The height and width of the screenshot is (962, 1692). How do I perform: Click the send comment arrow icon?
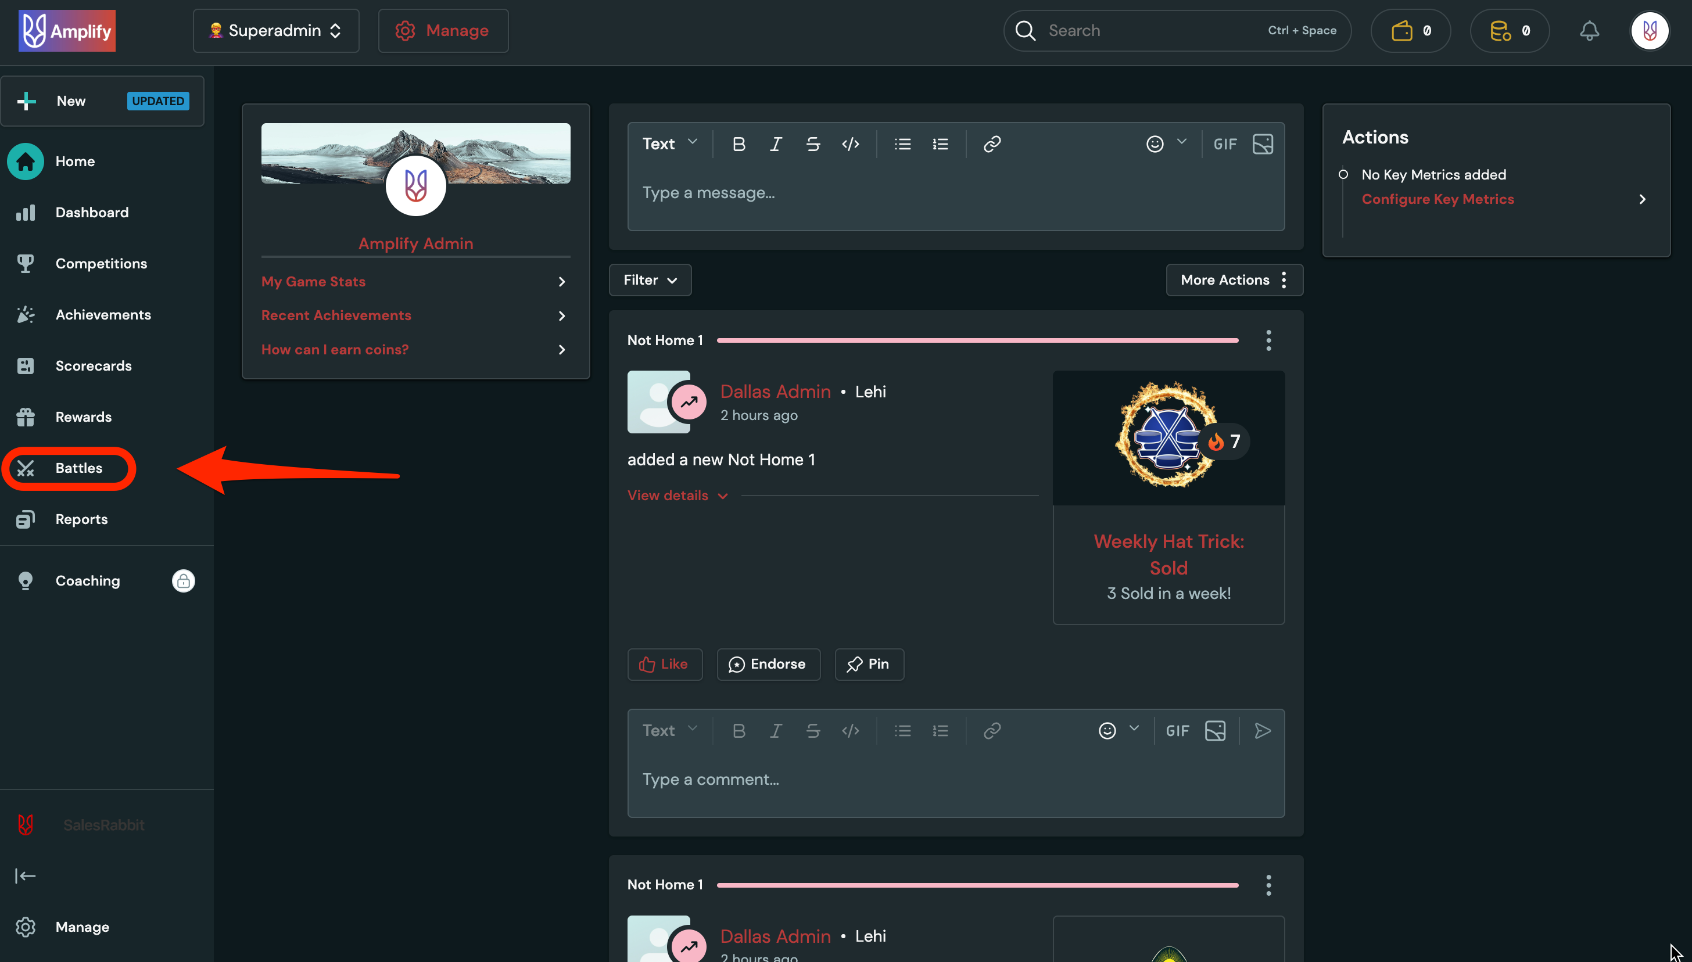(1263, 730)
